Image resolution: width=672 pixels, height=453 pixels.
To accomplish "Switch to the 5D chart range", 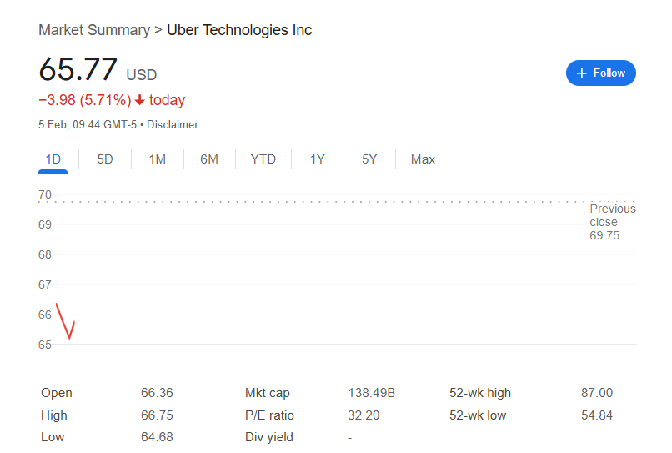I will (x=105, y=159).
